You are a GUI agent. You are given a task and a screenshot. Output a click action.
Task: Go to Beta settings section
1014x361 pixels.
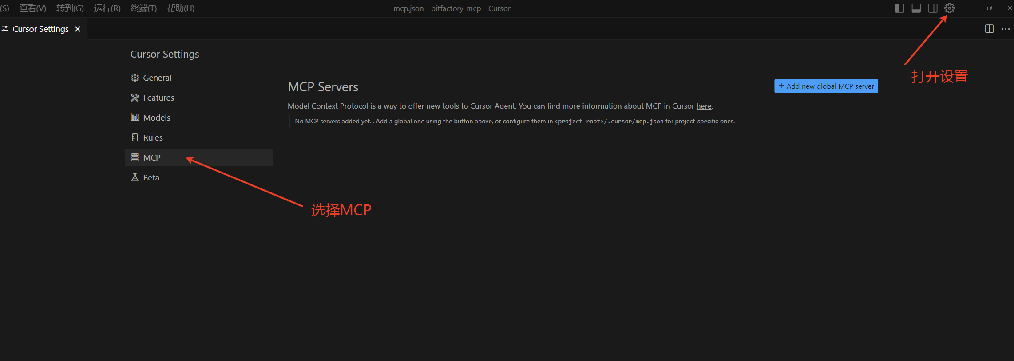199,177
